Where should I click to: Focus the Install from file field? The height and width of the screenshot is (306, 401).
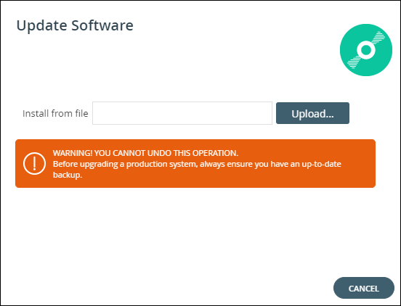click(182, 113)
